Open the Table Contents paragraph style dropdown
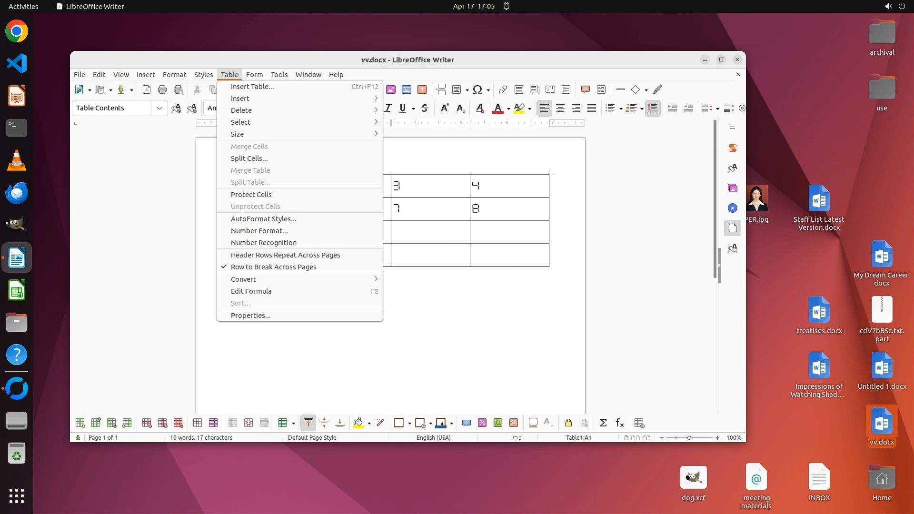The image size is (914, 514). [159, 108]
